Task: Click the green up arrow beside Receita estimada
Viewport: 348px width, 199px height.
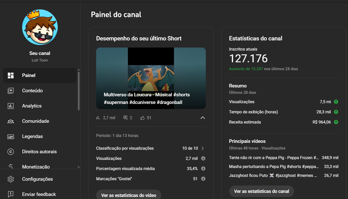Action: pyautogui.click(x=336, y=122)
